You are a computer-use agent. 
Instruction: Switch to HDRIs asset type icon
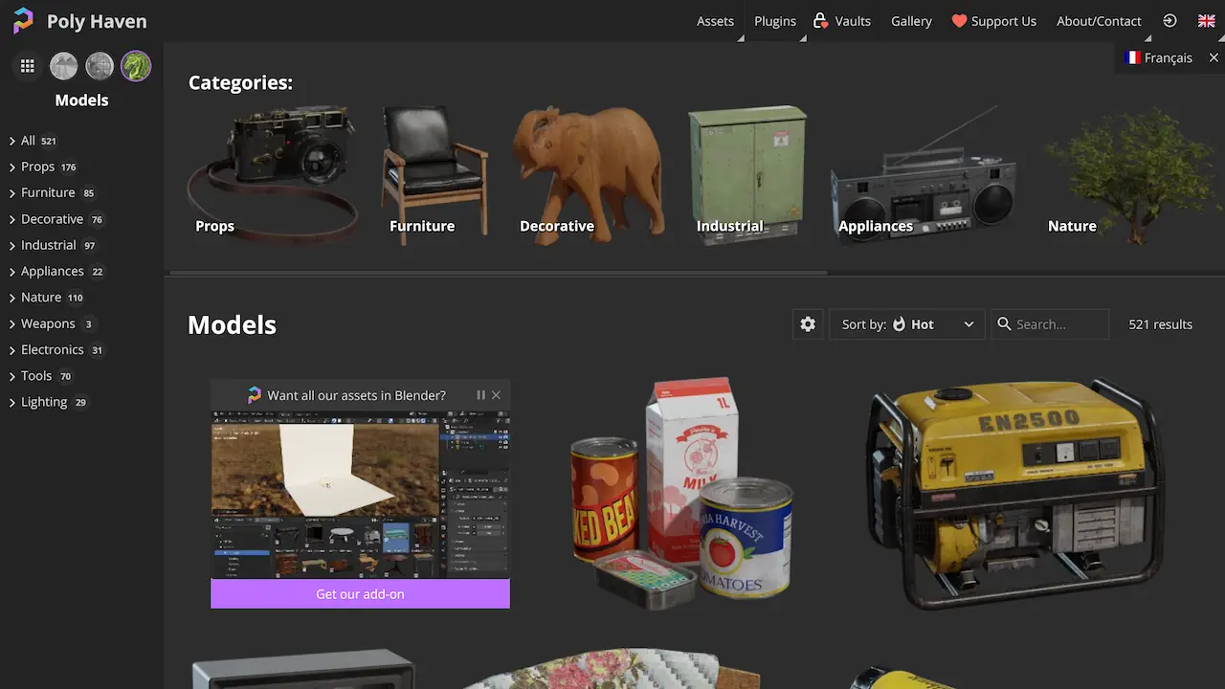63,66
